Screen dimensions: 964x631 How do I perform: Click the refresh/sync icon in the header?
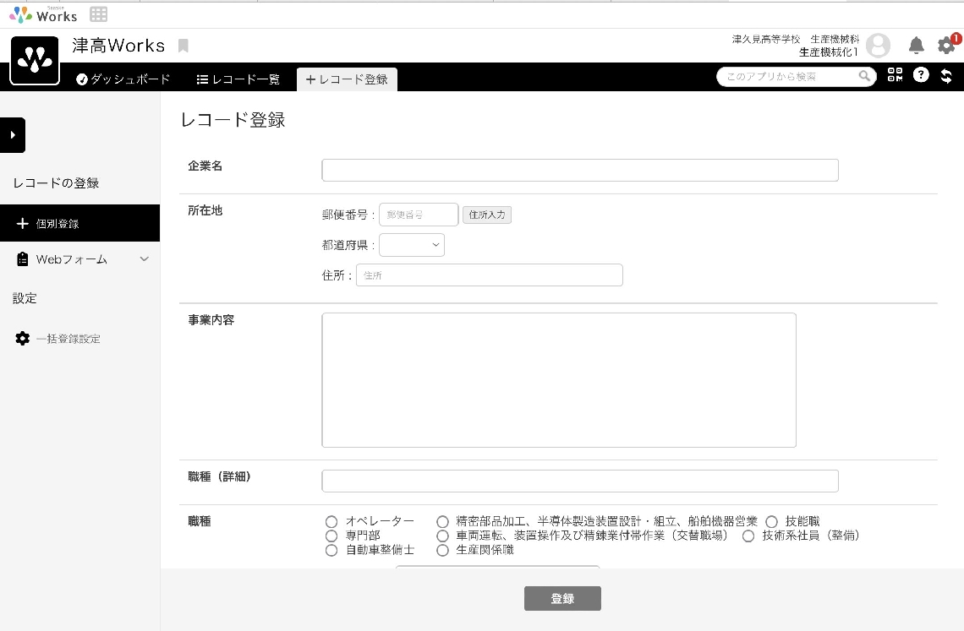point(946,75)
